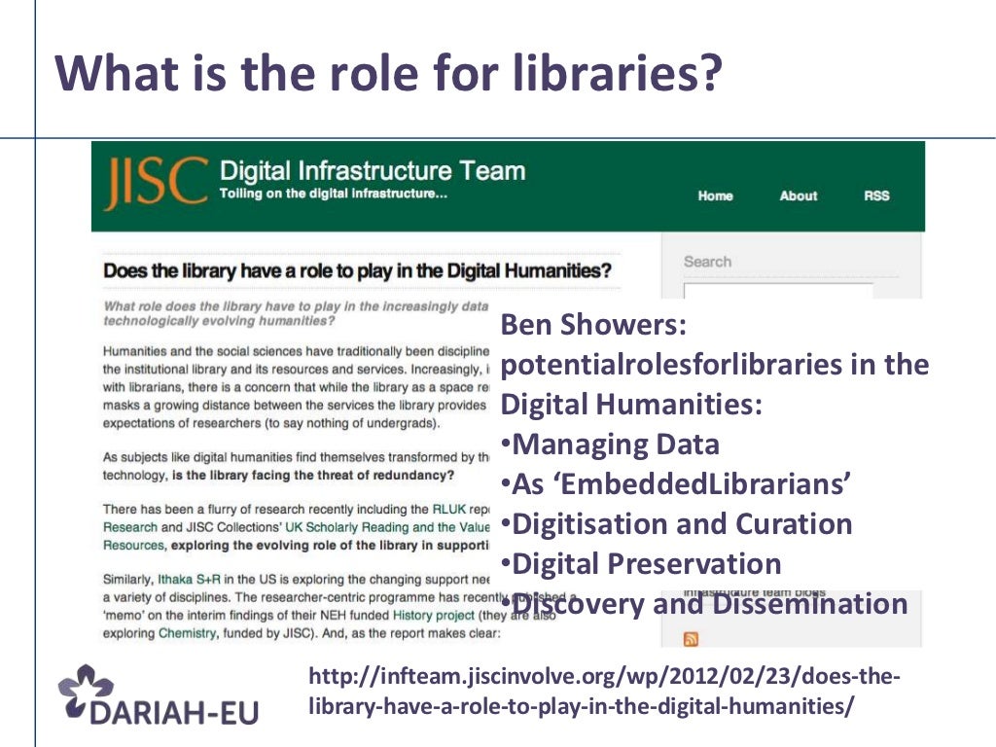This screenshot has height=747, width=996.
Task: Select the 'As EmbeddedLibrarians' bullet
Action: [676, 484]
